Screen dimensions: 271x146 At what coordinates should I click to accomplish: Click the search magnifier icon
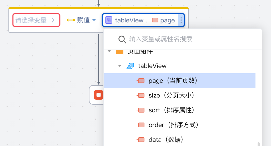122,39
